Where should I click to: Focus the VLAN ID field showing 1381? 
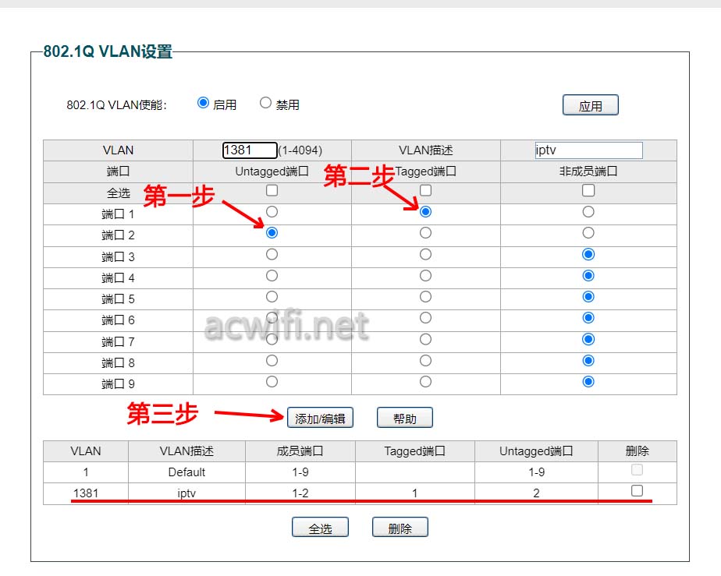coord(250,150)
